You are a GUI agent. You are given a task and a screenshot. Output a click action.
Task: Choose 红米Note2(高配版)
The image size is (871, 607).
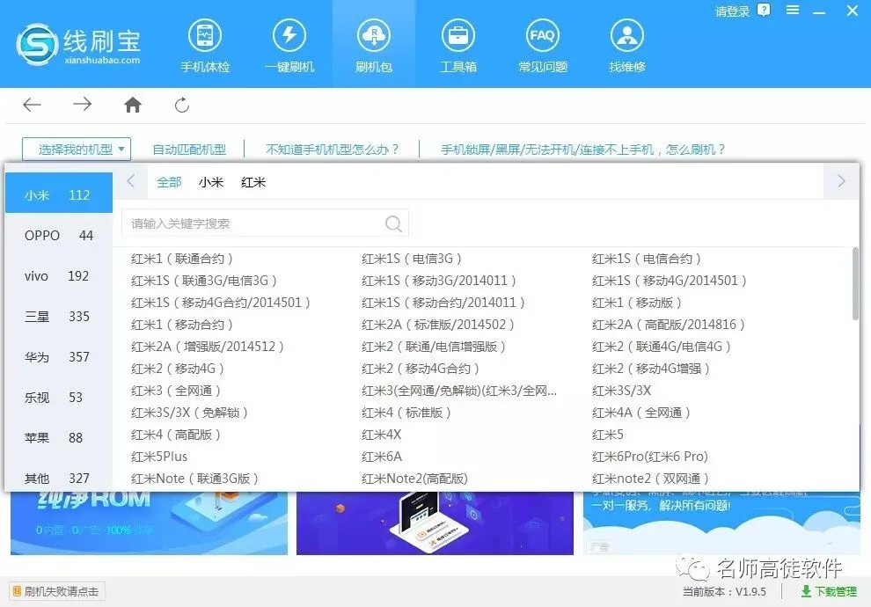(414, 479)
